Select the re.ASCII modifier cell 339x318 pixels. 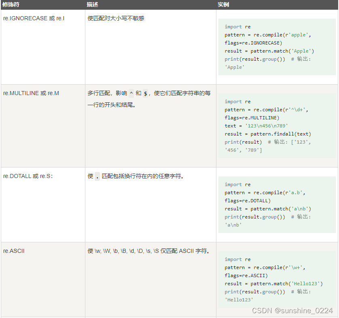[x=14, y=251]
